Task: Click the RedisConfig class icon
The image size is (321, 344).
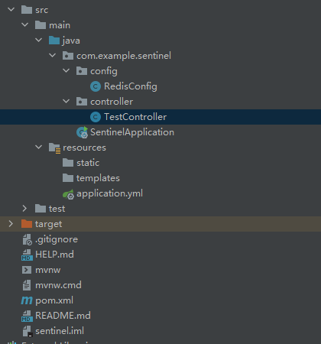Action: (96, 86)
